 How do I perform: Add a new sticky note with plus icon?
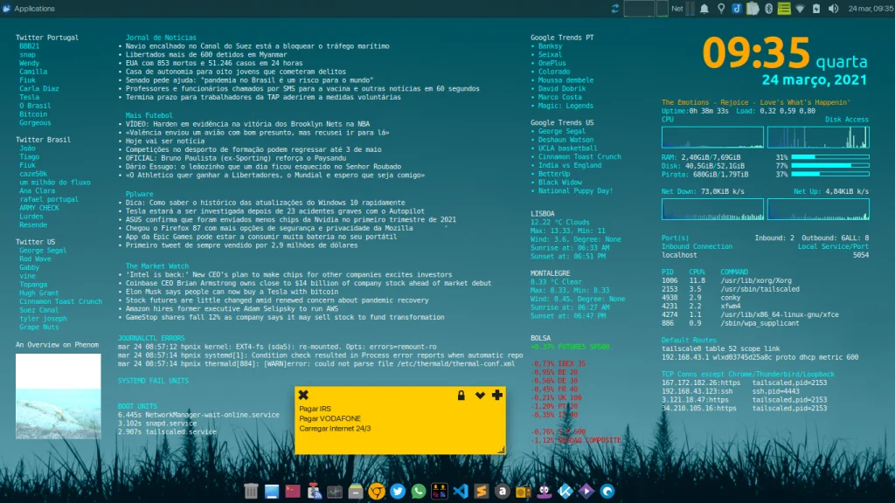coord(497,395)
